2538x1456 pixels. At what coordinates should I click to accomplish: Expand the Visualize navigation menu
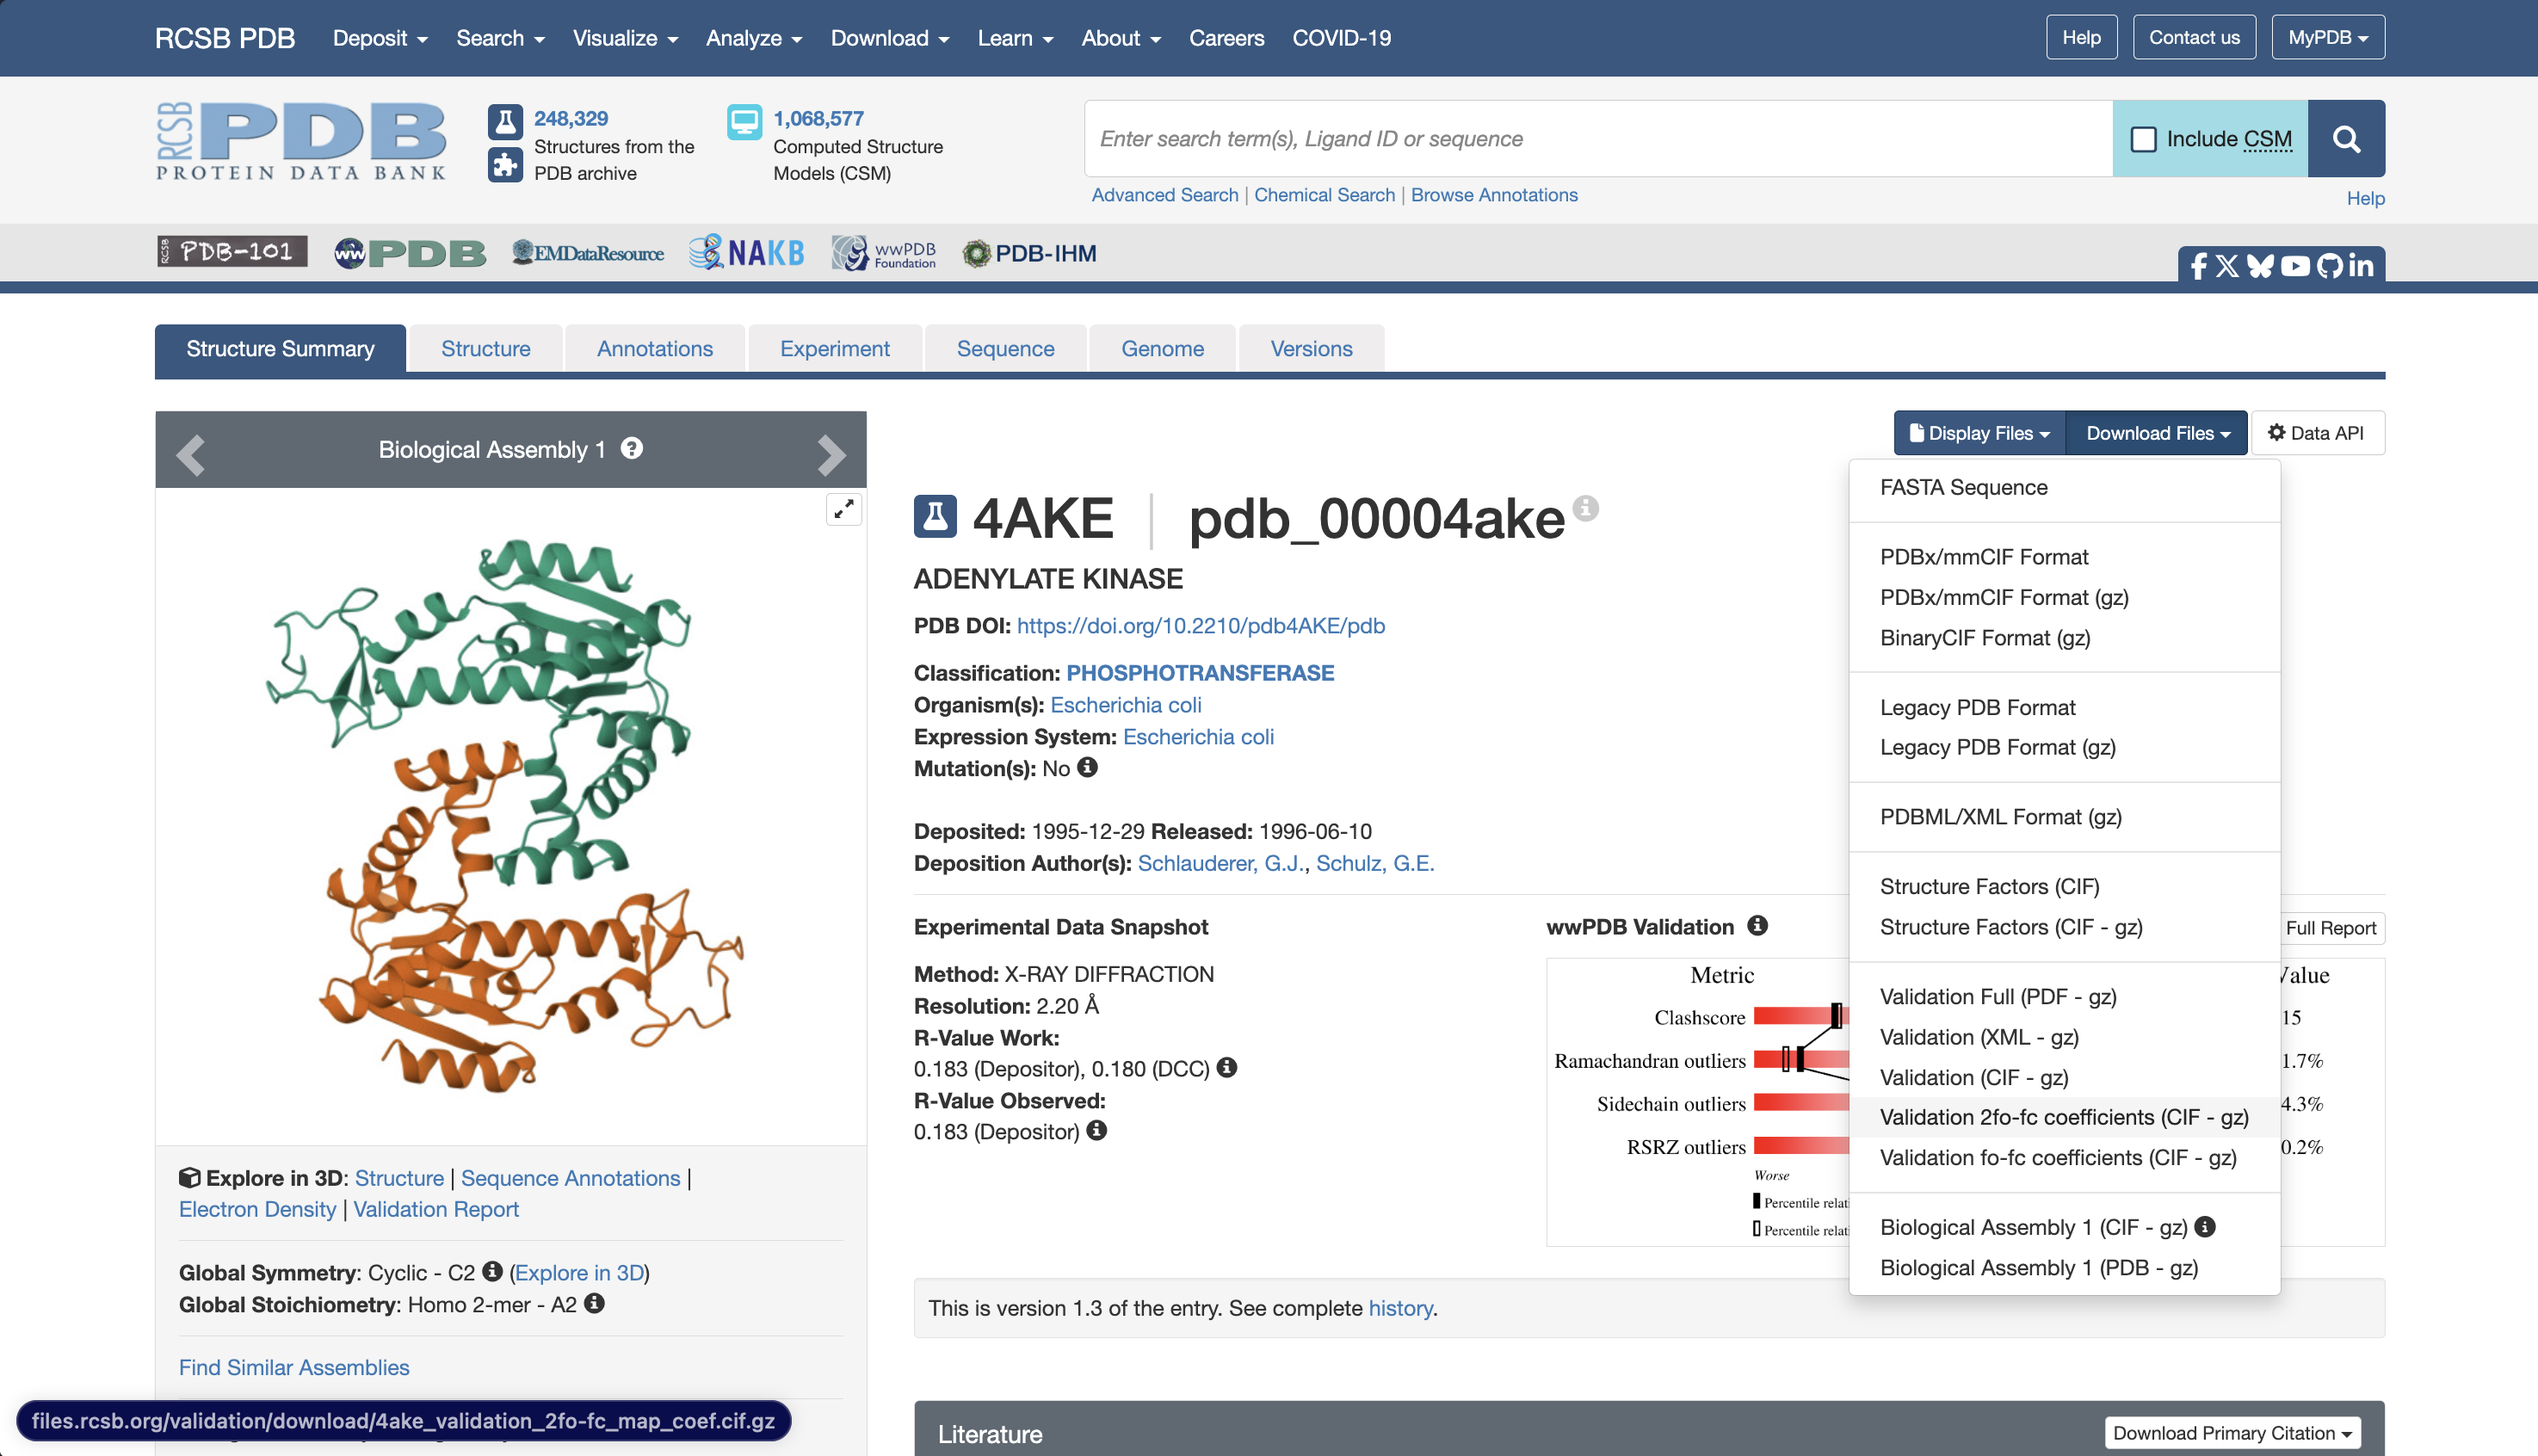tap(625, 38)
